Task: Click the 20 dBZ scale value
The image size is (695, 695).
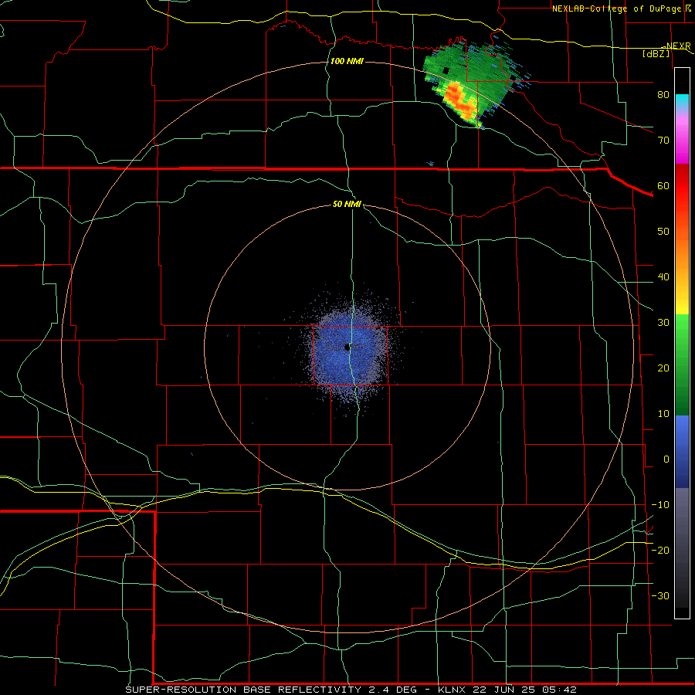Action: click(663, 369)
